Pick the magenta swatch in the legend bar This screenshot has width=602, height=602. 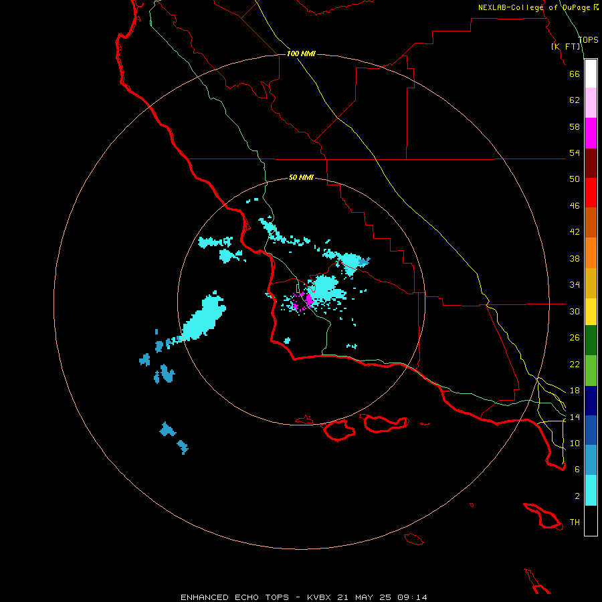591,133
